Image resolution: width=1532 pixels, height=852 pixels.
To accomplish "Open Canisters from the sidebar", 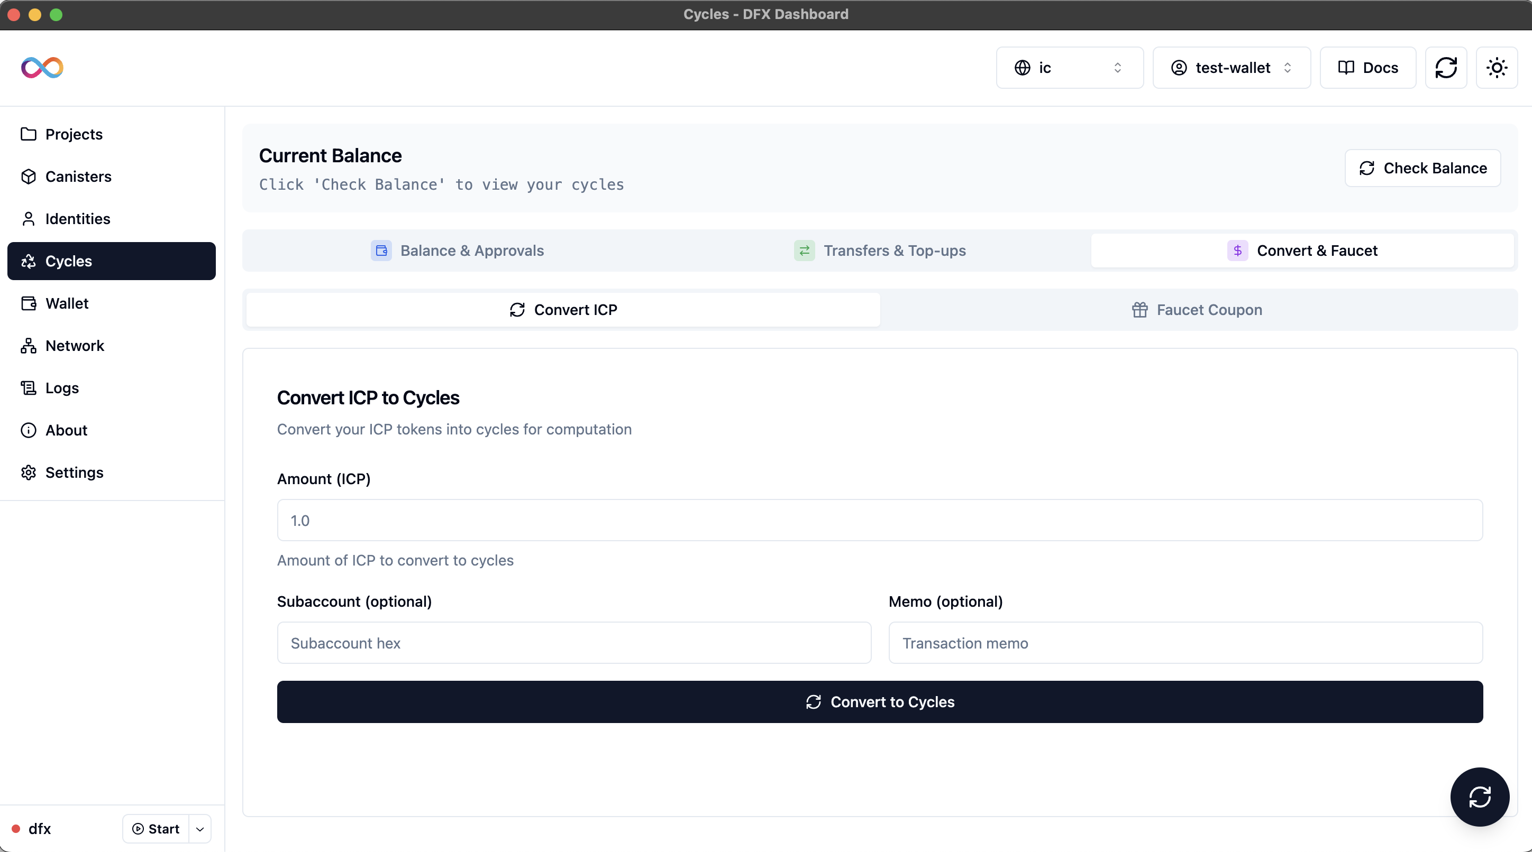I will (x=78, y=177).
